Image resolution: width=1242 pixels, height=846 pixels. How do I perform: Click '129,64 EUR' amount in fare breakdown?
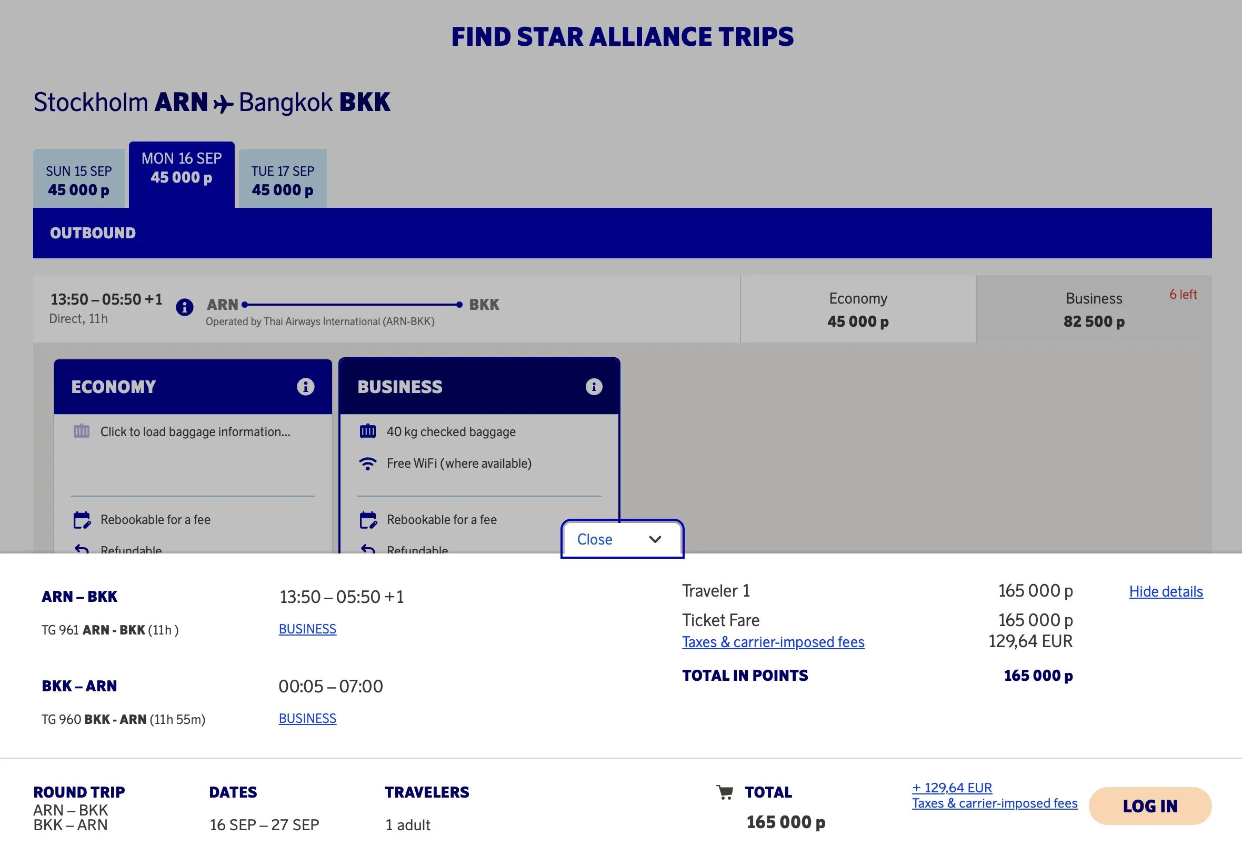pyautogui.click(x=1030, y=641)
